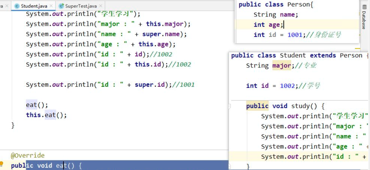This screenshot has width=370, height=170.
Task: Click the this.eat(); statement
Action: click(46, 115)
